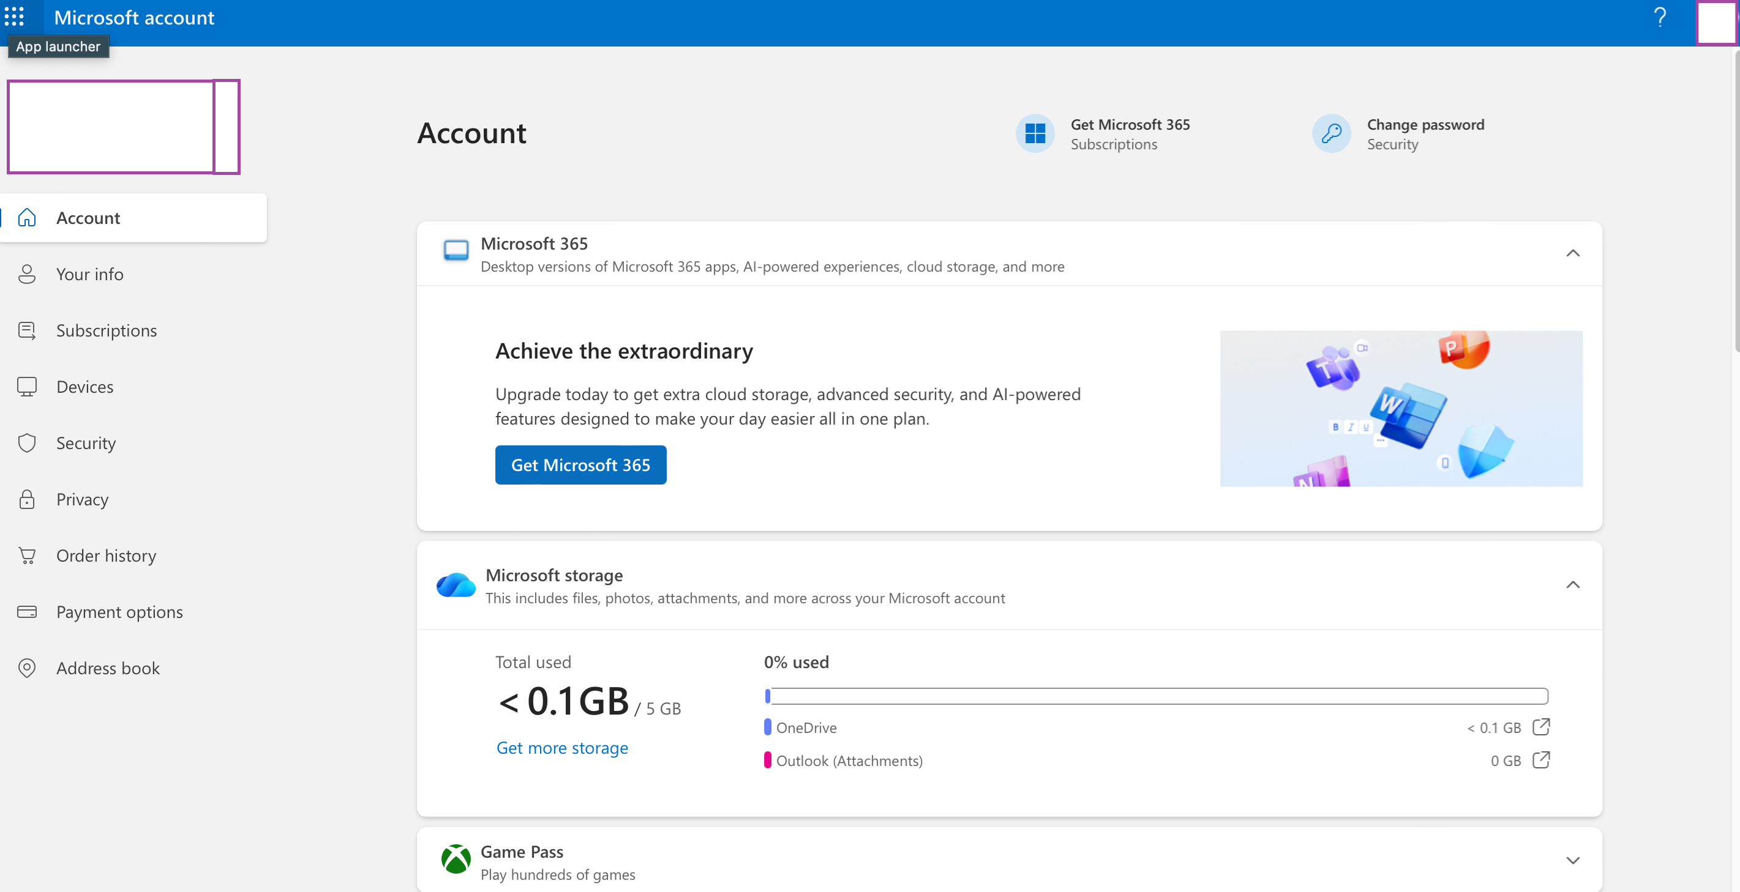Click the Security shield icon
This screenshot has height=892, width=1740.
[x=27, y=442]
